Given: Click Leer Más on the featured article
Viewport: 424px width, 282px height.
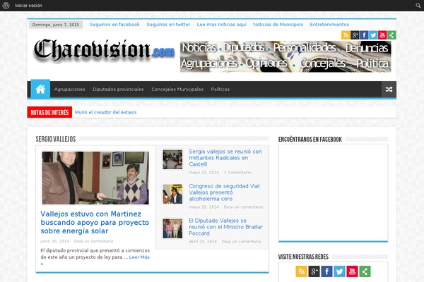Looking at the screenshot, I should coord(139,257).
